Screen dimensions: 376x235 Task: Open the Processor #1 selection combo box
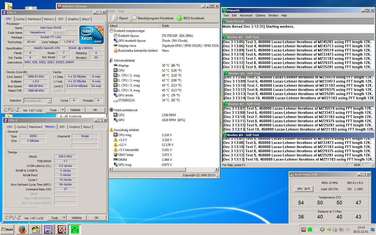38,101
